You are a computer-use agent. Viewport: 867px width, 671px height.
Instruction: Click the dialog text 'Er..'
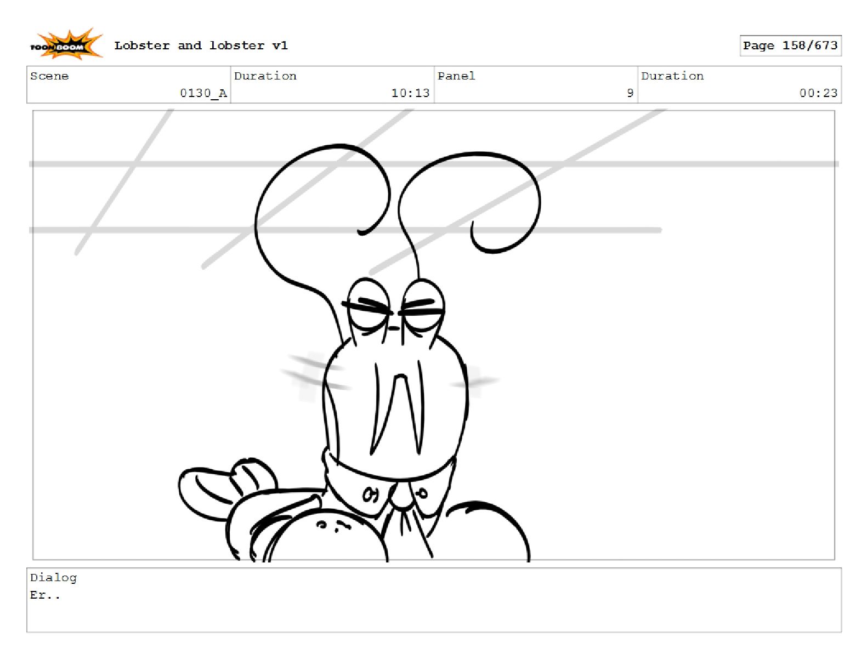[45, 595]
